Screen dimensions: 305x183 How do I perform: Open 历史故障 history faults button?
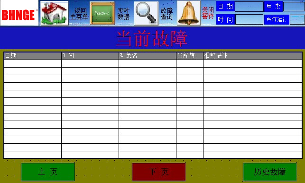270,172
